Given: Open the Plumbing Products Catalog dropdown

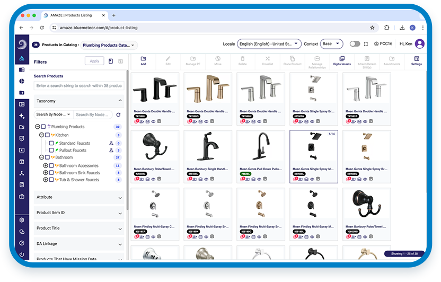Looking at the screenshot, I should (109, 45).
